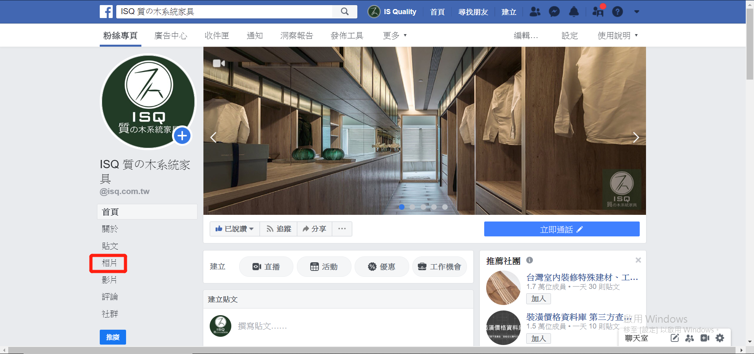The height and width of the screenshot is (354, 754).
Task: Click 首頁 in the top blue bar
Action: (437, 12)
